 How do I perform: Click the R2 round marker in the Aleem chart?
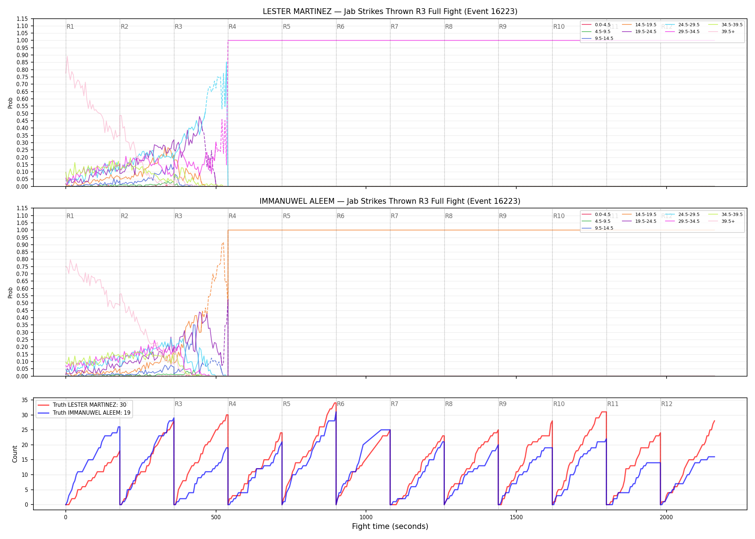click(124, 216)
